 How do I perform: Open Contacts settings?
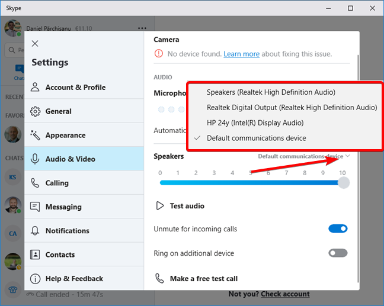pos(84,255)
